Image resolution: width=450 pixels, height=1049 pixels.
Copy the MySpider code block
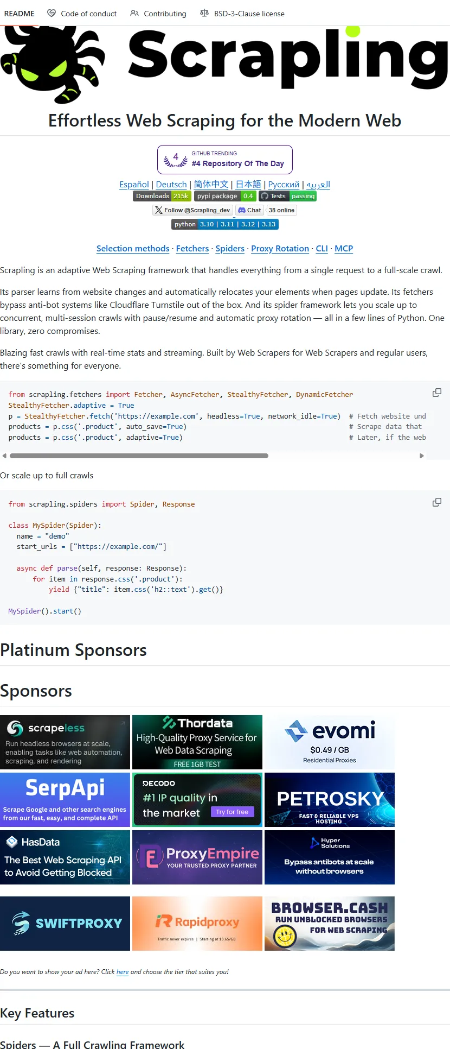click(x=436, y=502)
